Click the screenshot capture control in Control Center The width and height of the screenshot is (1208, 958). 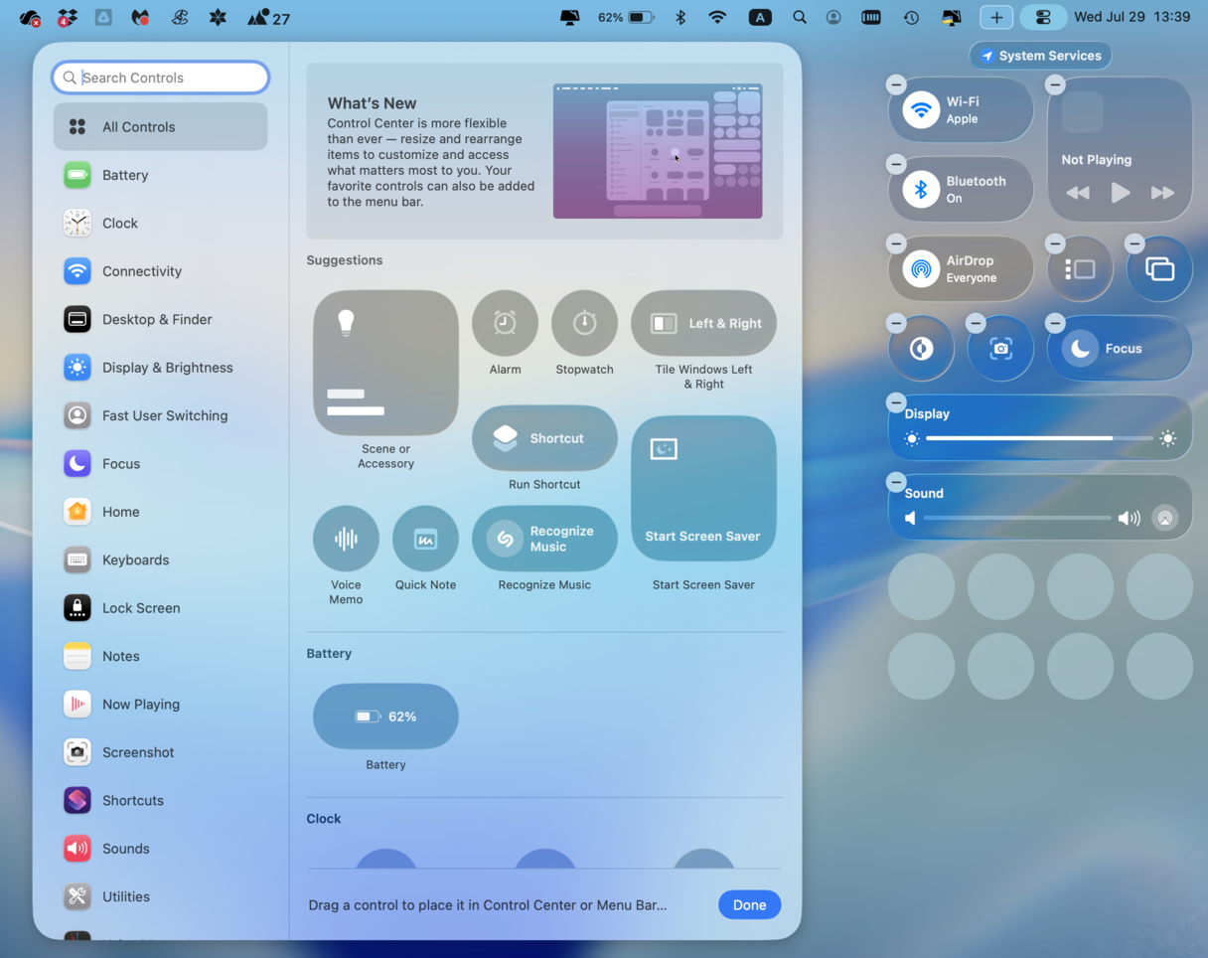tap(1000, 348)
